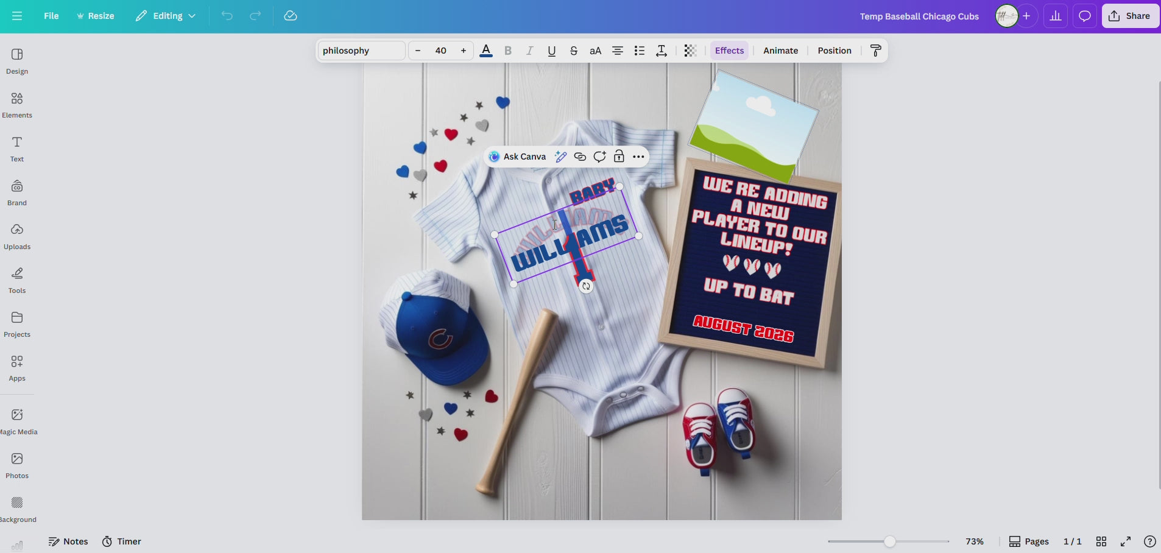Open the Editing mode dropdown
The height and width of the screenshot is (553, 1161).
tap(165, 16)
